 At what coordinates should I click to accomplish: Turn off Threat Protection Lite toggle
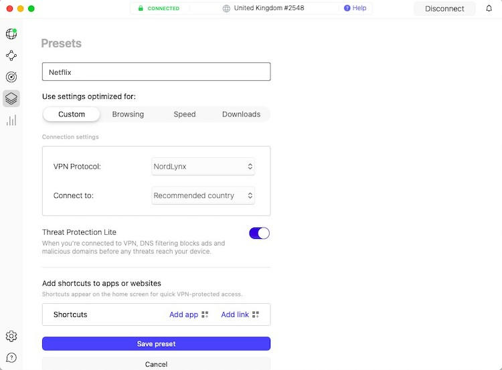point(259,233)
